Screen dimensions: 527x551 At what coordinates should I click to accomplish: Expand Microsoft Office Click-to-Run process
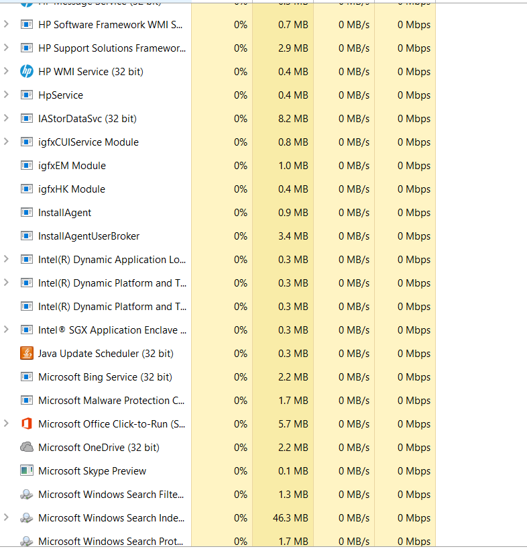click(6, 423)
